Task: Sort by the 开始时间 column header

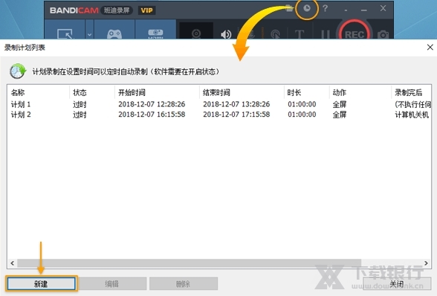Action: click(157, 92)
